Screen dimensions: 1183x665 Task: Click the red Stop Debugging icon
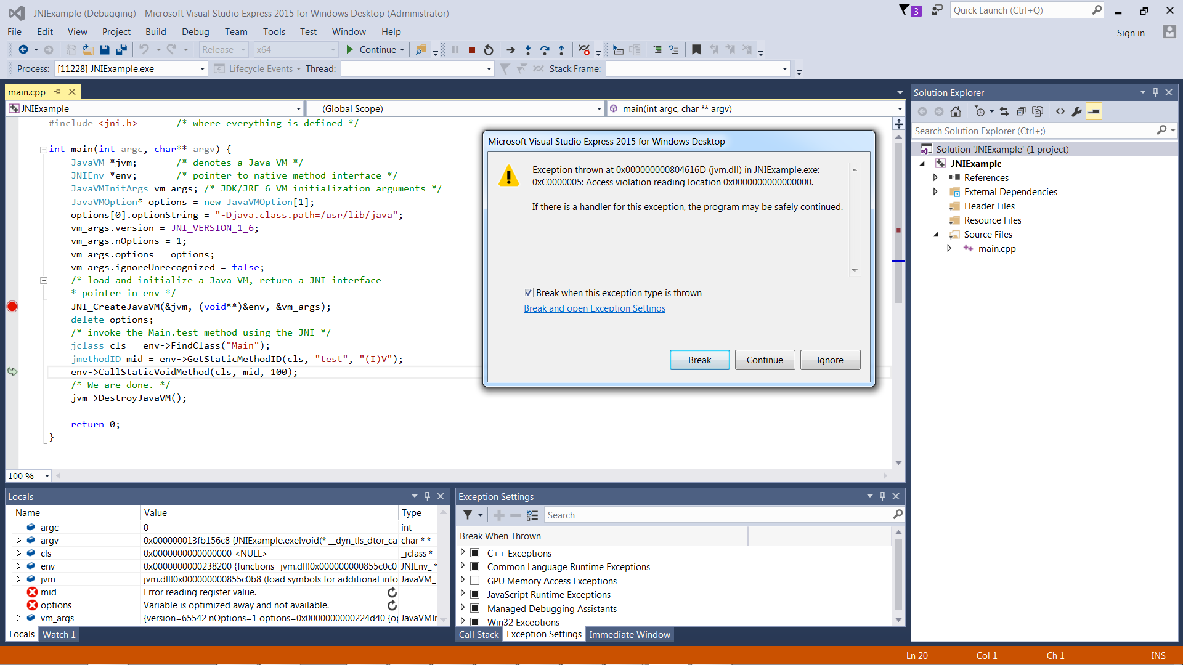(472, 50)
